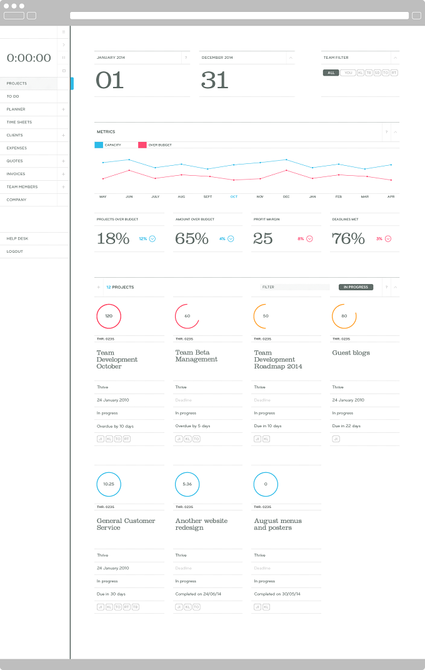This screenshot has width=425, height=670.
Task: Click the projects Filter input field
Action: (x=295, y=287)
